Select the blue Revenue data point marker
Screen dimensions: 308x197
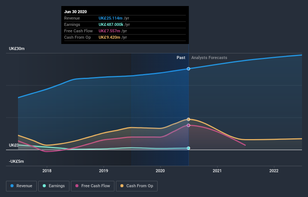[188, 69]
